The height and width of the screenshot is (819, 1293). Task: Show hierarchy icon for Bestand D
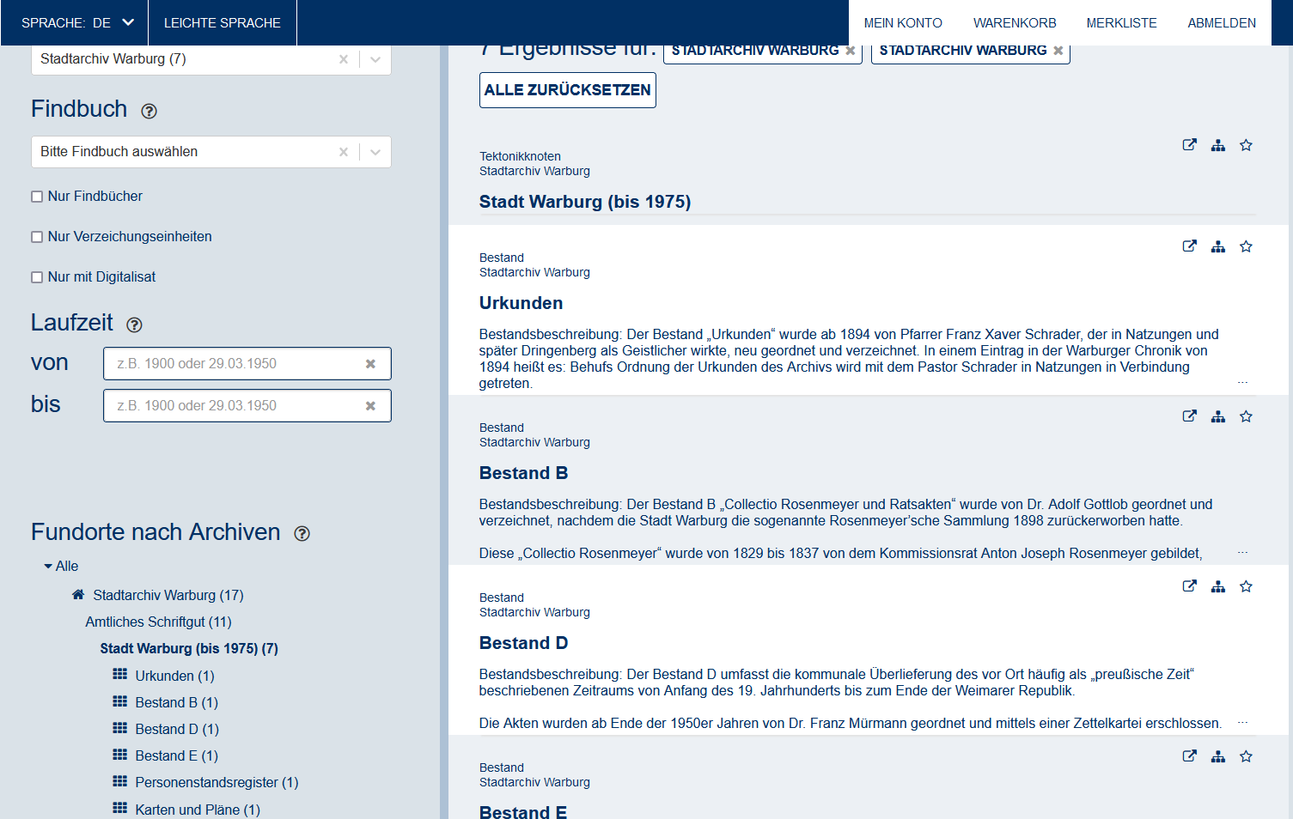click(x=1218, y=586)
